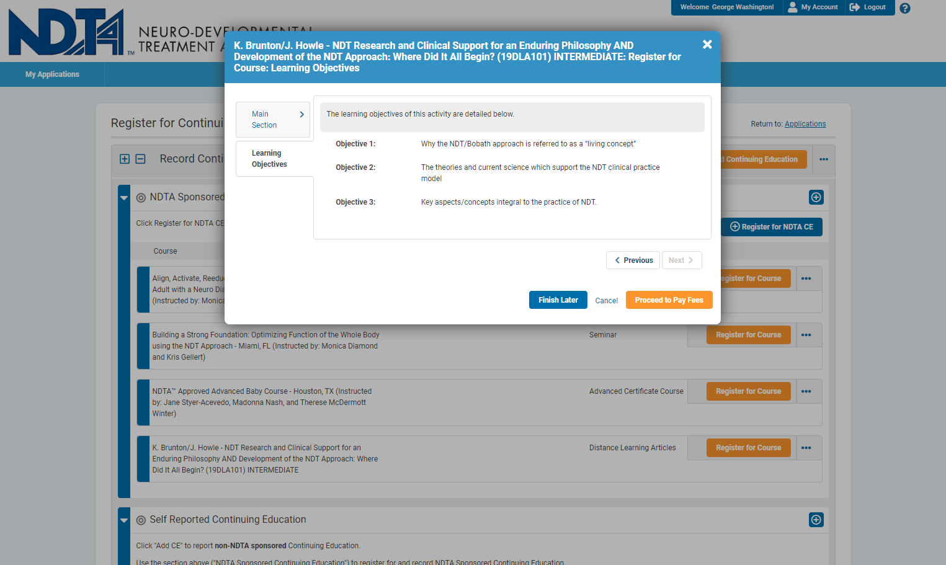The width and height of the screenshot is (946, 565).
Task: Register for NDTA Advanced Baby Course
Action: click(749, 391)
